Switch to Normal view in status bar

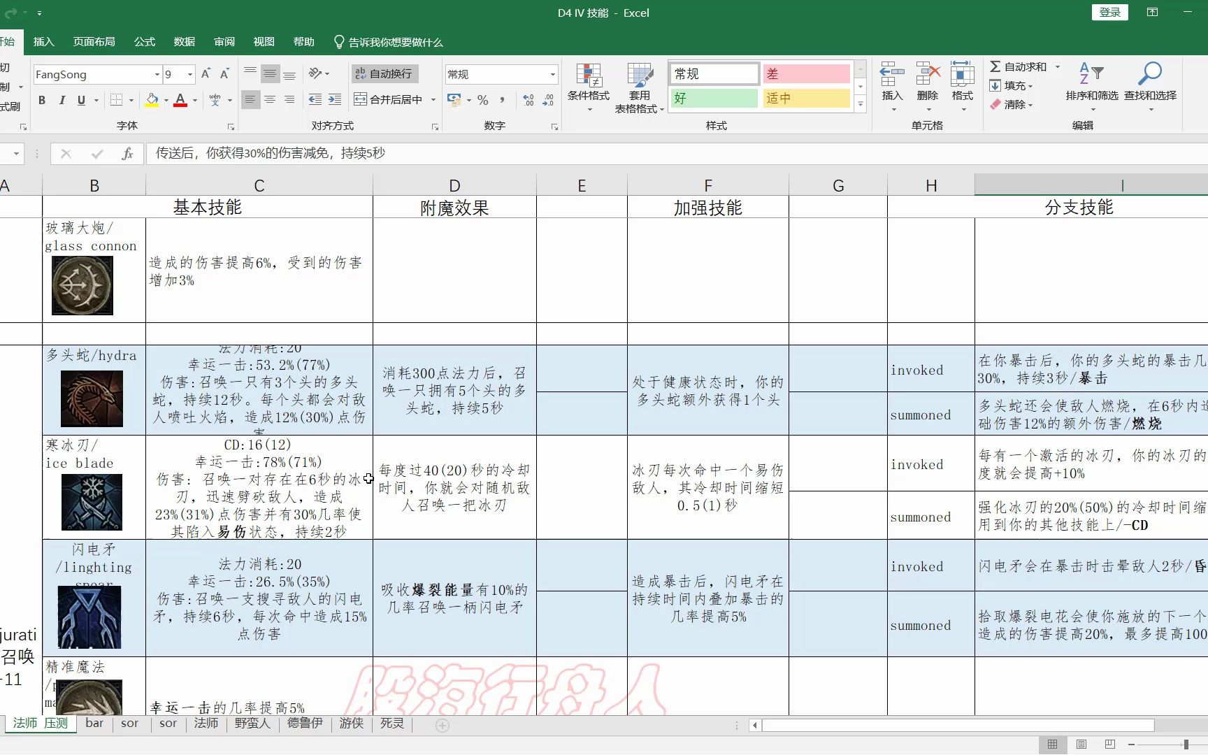1053,744
